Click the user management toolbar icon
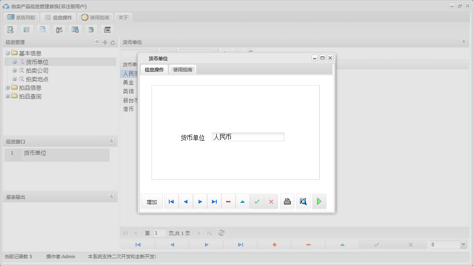This screenshot has width=473, height=266. pos(59,29)
